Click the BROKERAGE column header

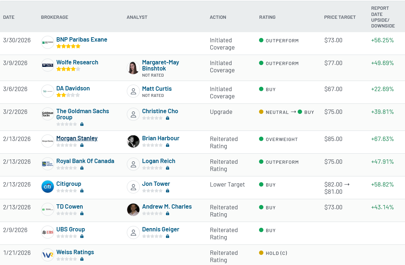coord(55,17)
